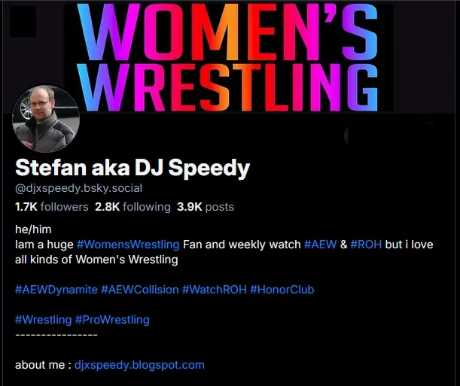Image resolution: width=460 pixels, height=386 pixels.
Task: Select the #ProWrestling hashtag
Action: (112, 320)
